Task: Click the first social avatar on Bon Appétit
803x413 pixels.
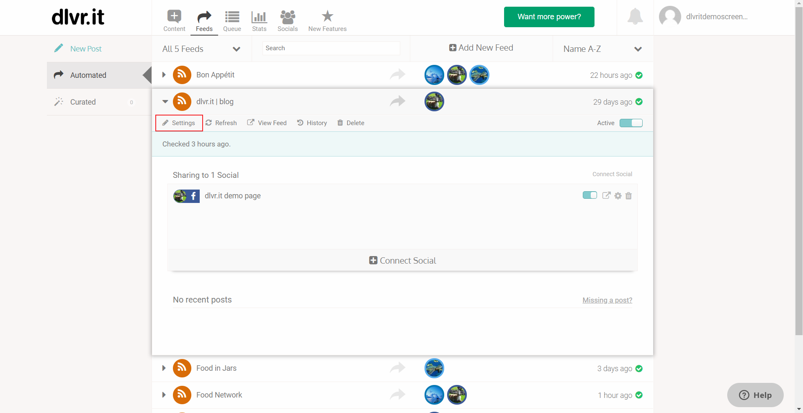Action: point(434,75)
